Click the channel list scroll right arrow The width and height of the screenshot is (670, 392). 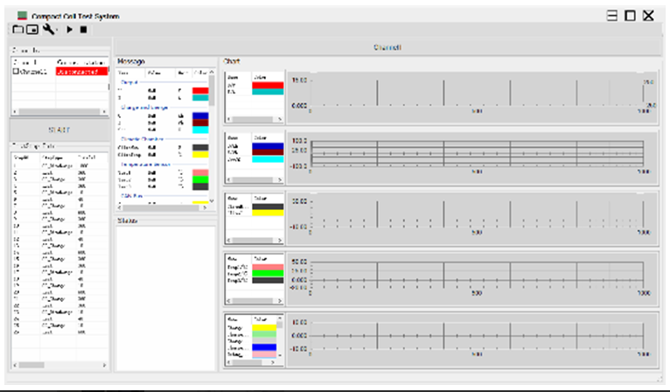click(105, 112)
